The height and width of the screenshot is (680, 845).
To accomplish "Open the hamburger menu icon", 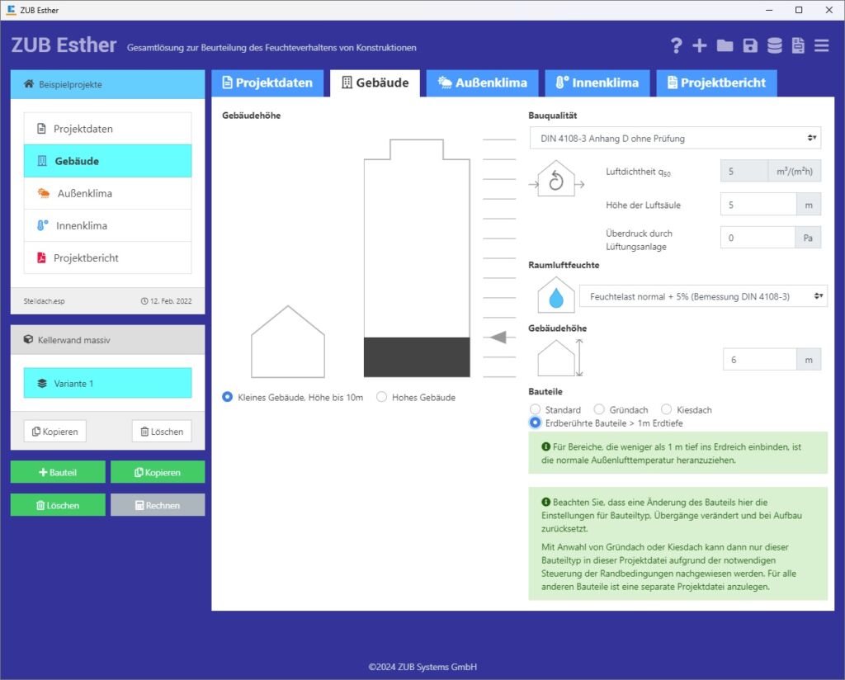I will click(822, 46).
